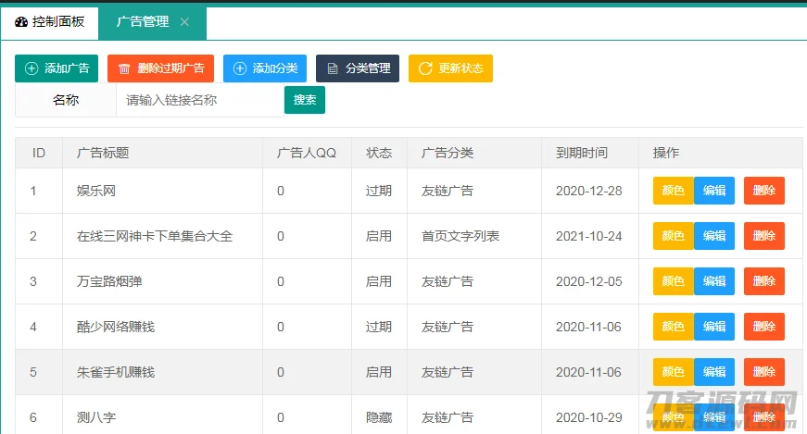Delete the 娱乐网 advertisement
The image size is (807, 434).
764,191
